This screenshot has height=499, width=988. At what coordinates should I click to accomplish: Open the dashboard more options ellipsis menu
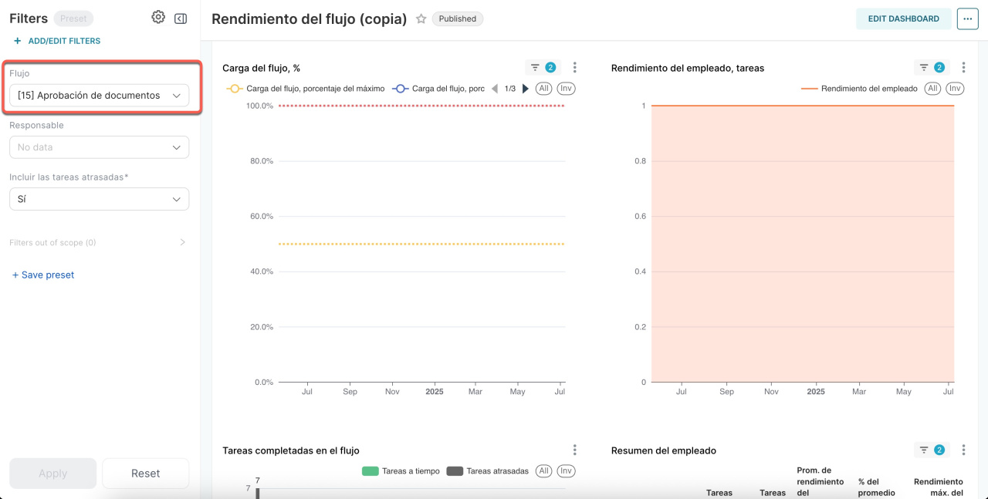click(967, 19)
